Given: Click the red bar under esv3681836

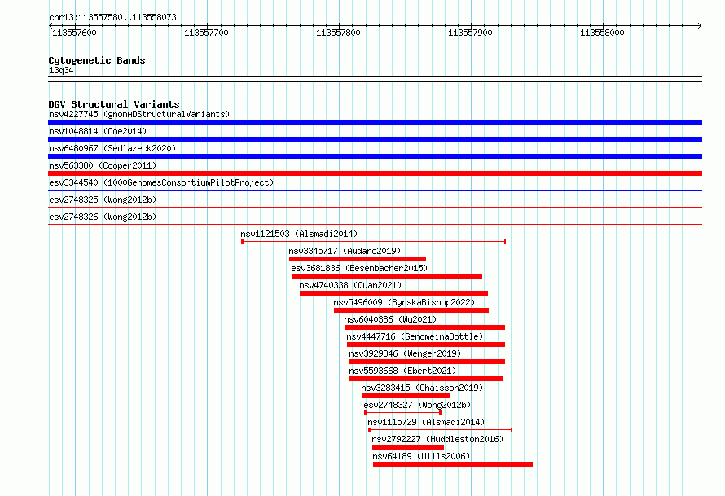Looking at the screenshot, I should (x=387, y=276).
